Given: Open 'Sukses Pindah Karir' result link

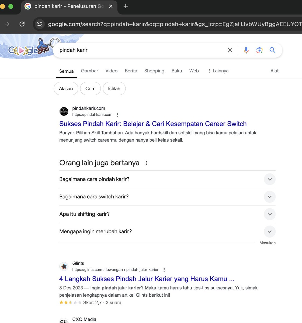Looking at the screenshot, I should pyautogui.click(x=153, y=124).
